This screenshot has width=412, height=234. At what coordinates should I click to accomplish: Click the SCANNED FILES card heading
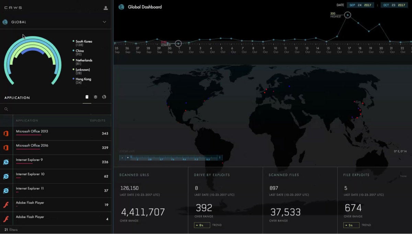[284, 175]
